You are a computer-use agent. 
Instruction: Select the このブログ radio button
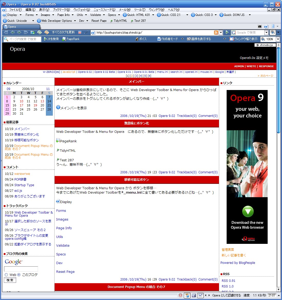(x=19, y=275)
